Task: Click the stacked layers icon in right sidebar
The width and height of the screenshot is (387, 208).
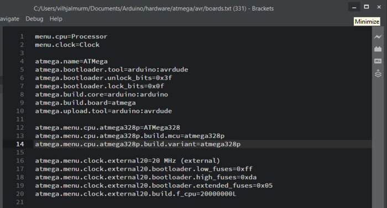Action: (x=378, y=73)
